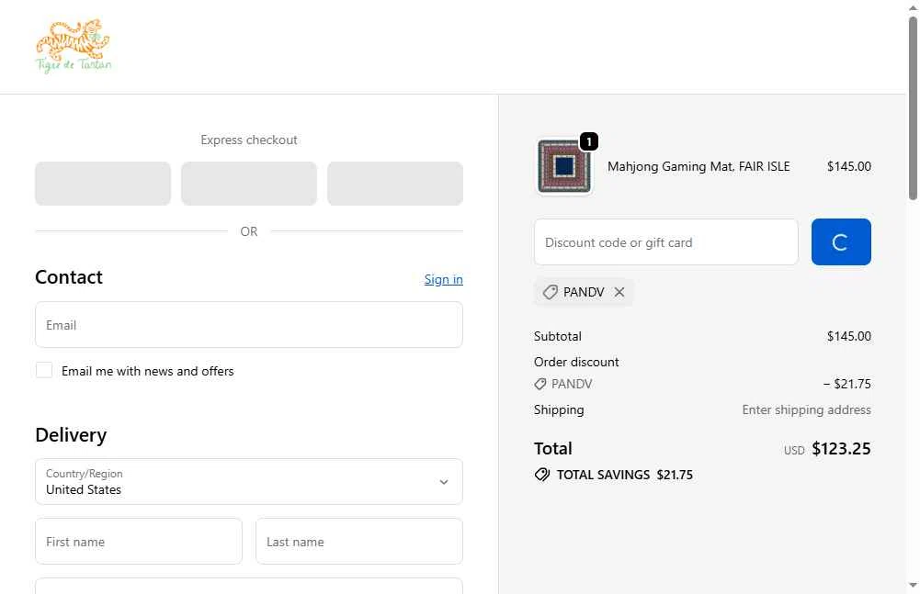920x594 pixels.
Task: Click the Delivery heading
Action: [x=71, y=434]
